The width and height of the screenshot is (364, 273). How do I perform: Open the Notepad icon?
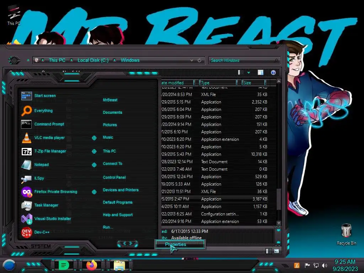[26, 165]
